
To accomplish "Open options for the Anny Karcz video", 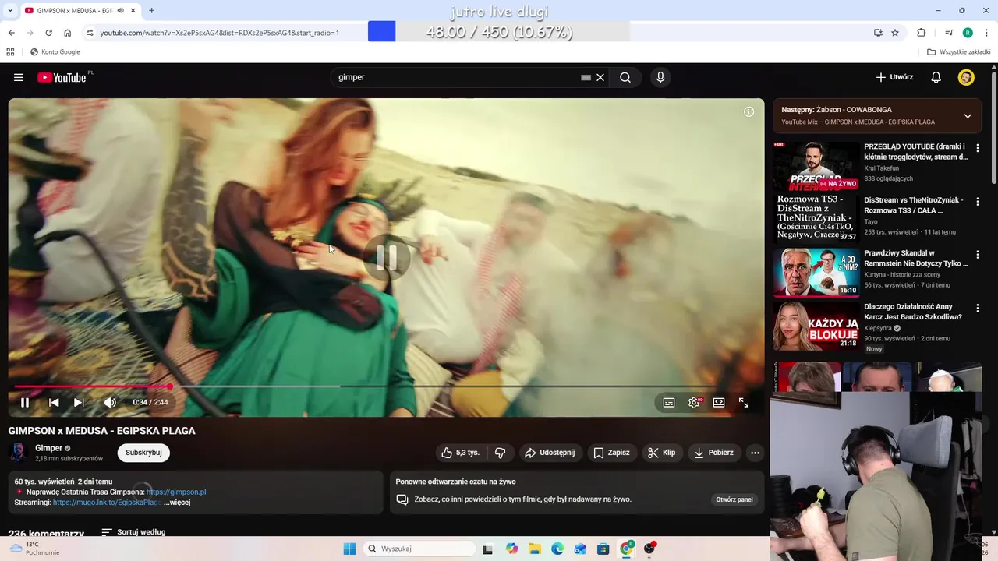I will pos(978,308).
